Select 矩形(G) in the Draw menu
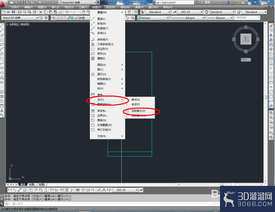This screenshot has width=275, height=212. coord(108,54)
